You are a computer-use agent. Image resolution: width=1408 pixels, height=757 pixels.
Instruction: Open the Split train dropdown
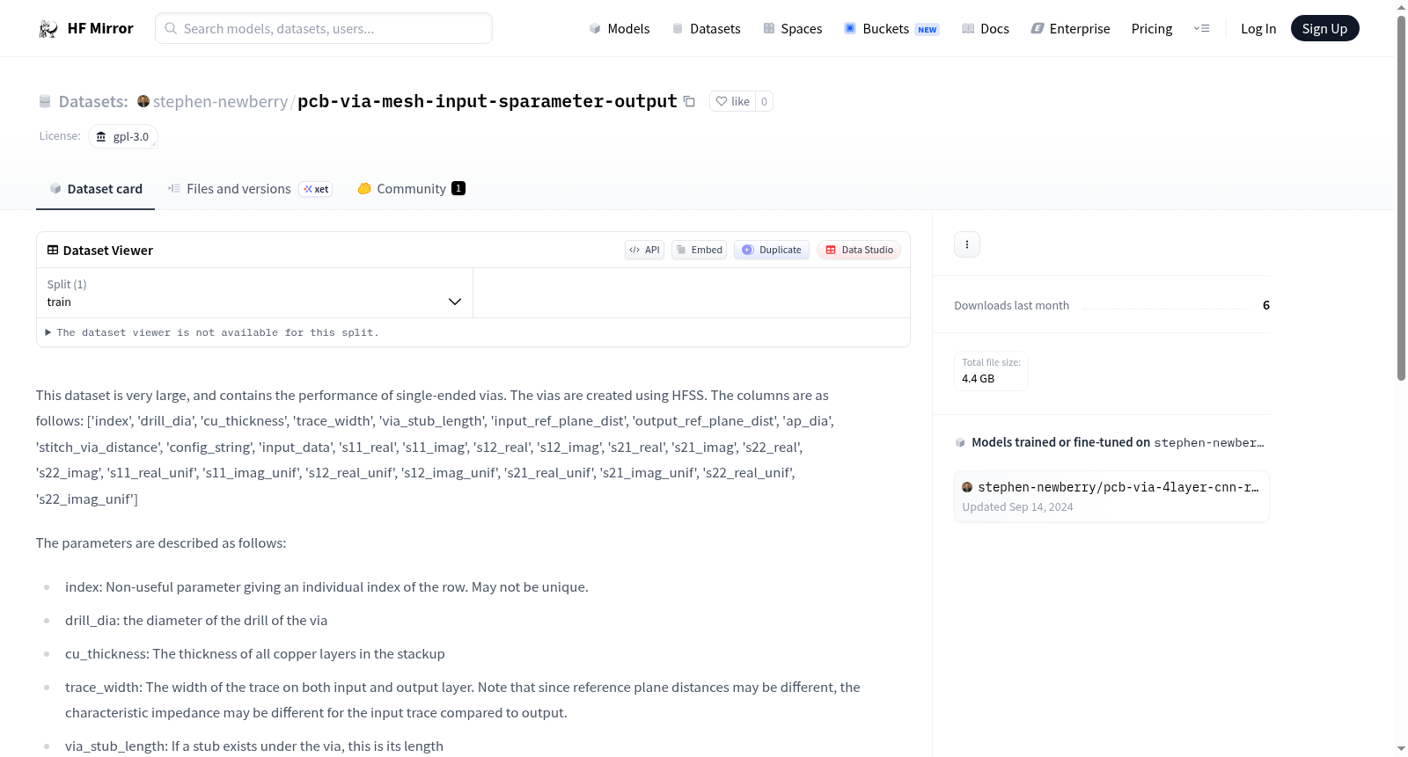(x=254, y=293)
